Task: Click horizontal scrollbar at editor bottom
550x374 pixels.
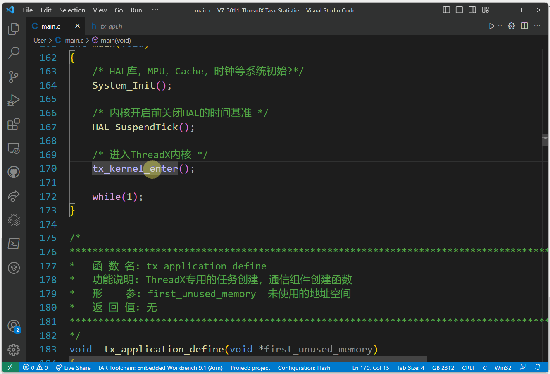Action: (x=248, y=359)
